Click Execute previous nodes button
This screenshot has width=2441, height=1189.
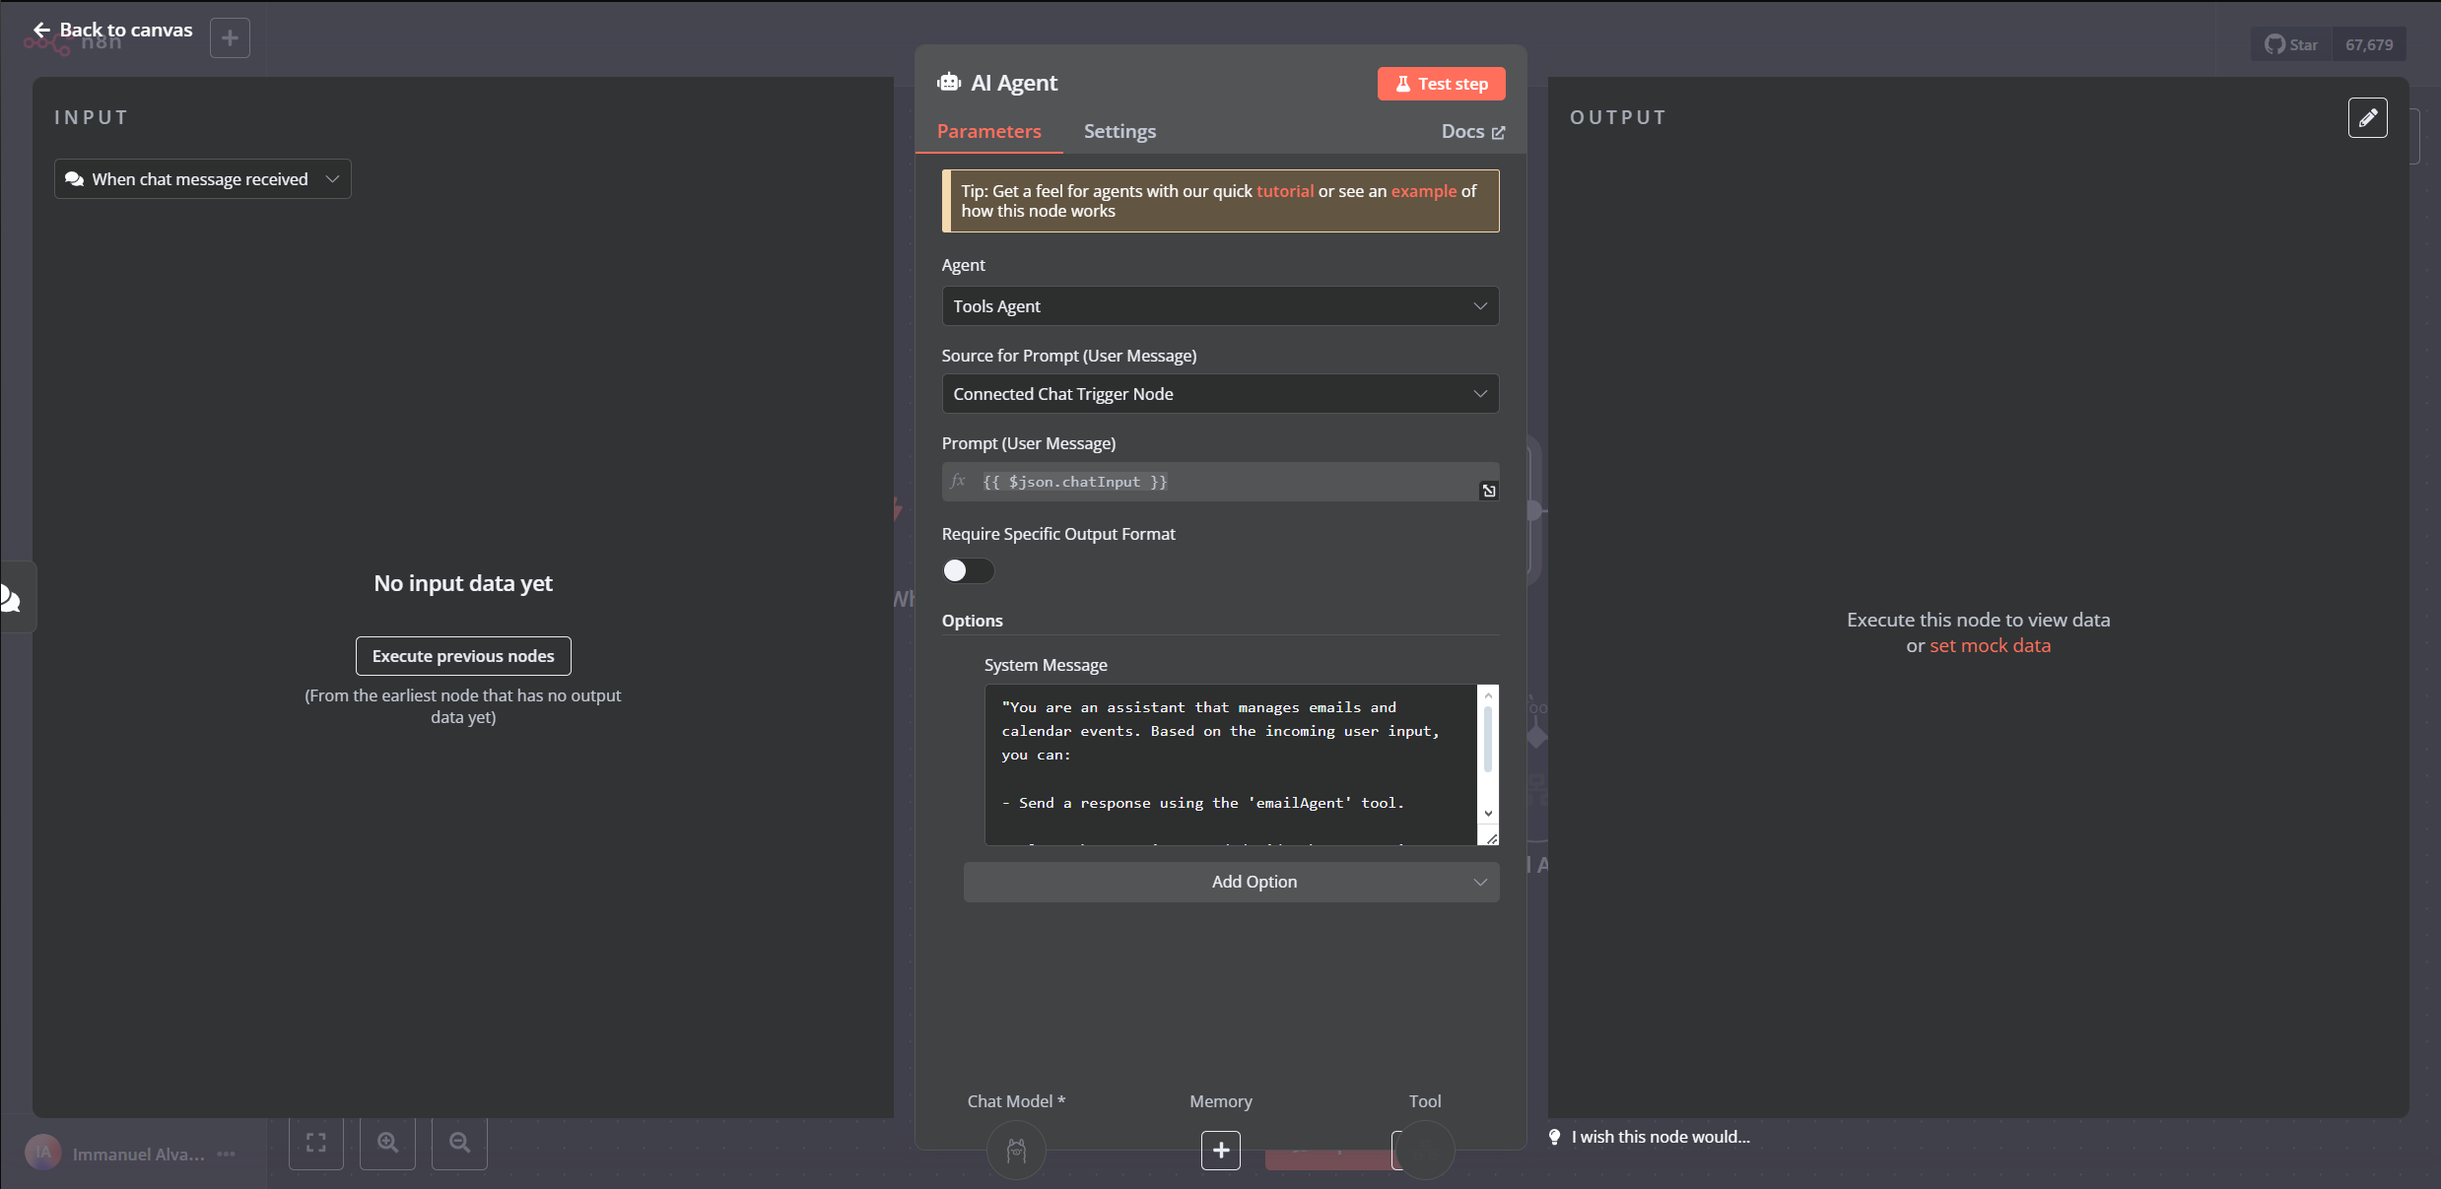[x=463, y=656]
